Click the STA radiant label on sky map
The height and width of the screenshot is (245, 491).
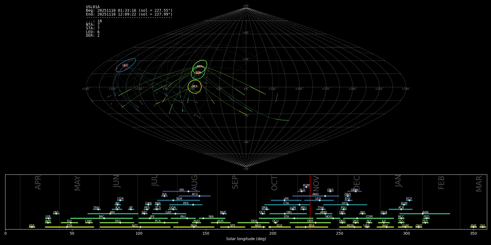(198, 72)
